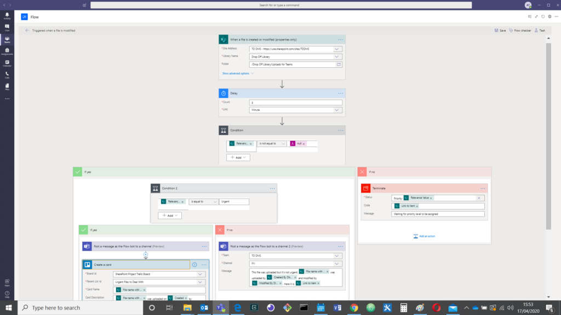This screenshot has width=561, height=315.
Task: Open the Unit dropdown in the Delay action
Action: pyautogui.click(x=338, y=109)
